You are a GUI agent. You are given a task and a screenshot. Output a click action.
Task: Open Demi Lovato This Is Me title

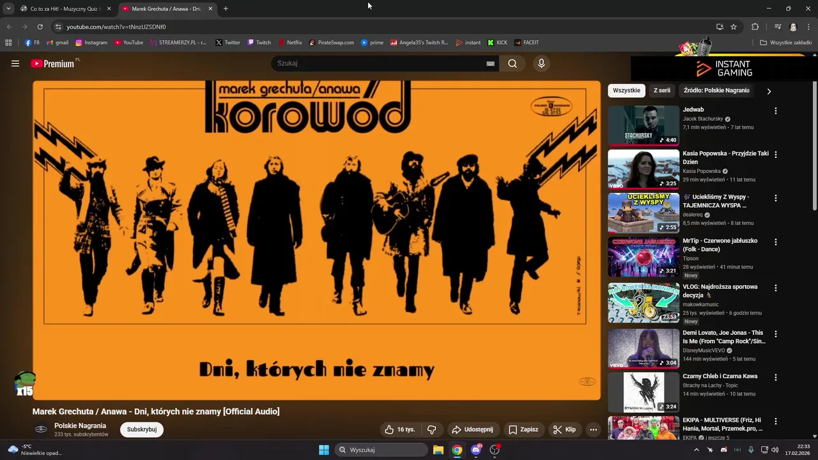[x=724, y=337]
